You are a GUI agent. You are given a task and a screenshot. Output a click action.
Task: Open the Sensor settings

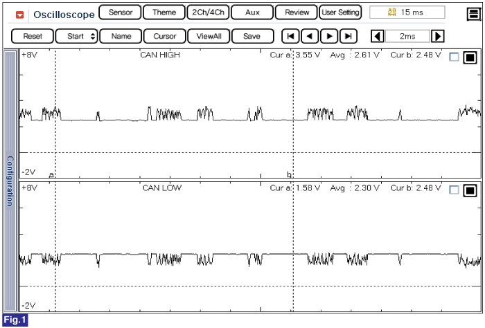[x=120, y=12]
